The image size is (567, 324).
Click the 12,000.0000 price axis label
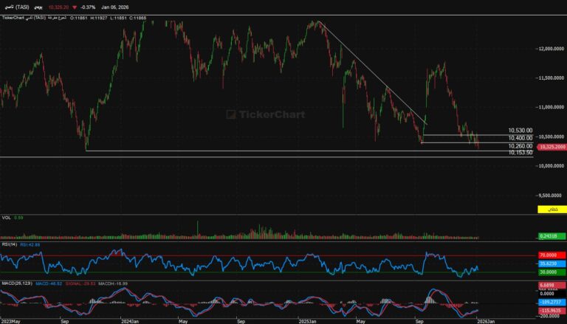click(x=550, y=49)
